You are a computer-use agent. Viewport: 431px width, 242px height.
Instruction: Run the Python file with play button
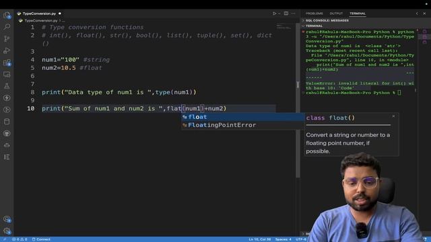274,13
